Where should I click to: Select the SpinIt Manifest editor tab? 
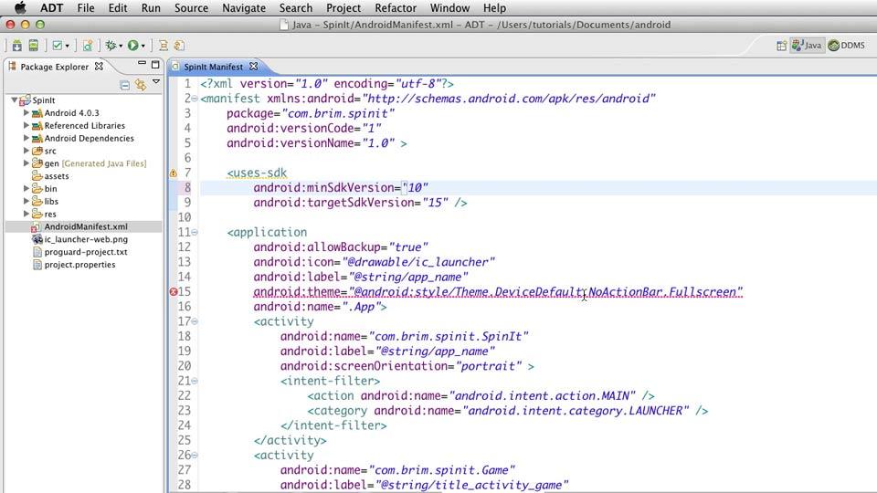coord(213,67)
